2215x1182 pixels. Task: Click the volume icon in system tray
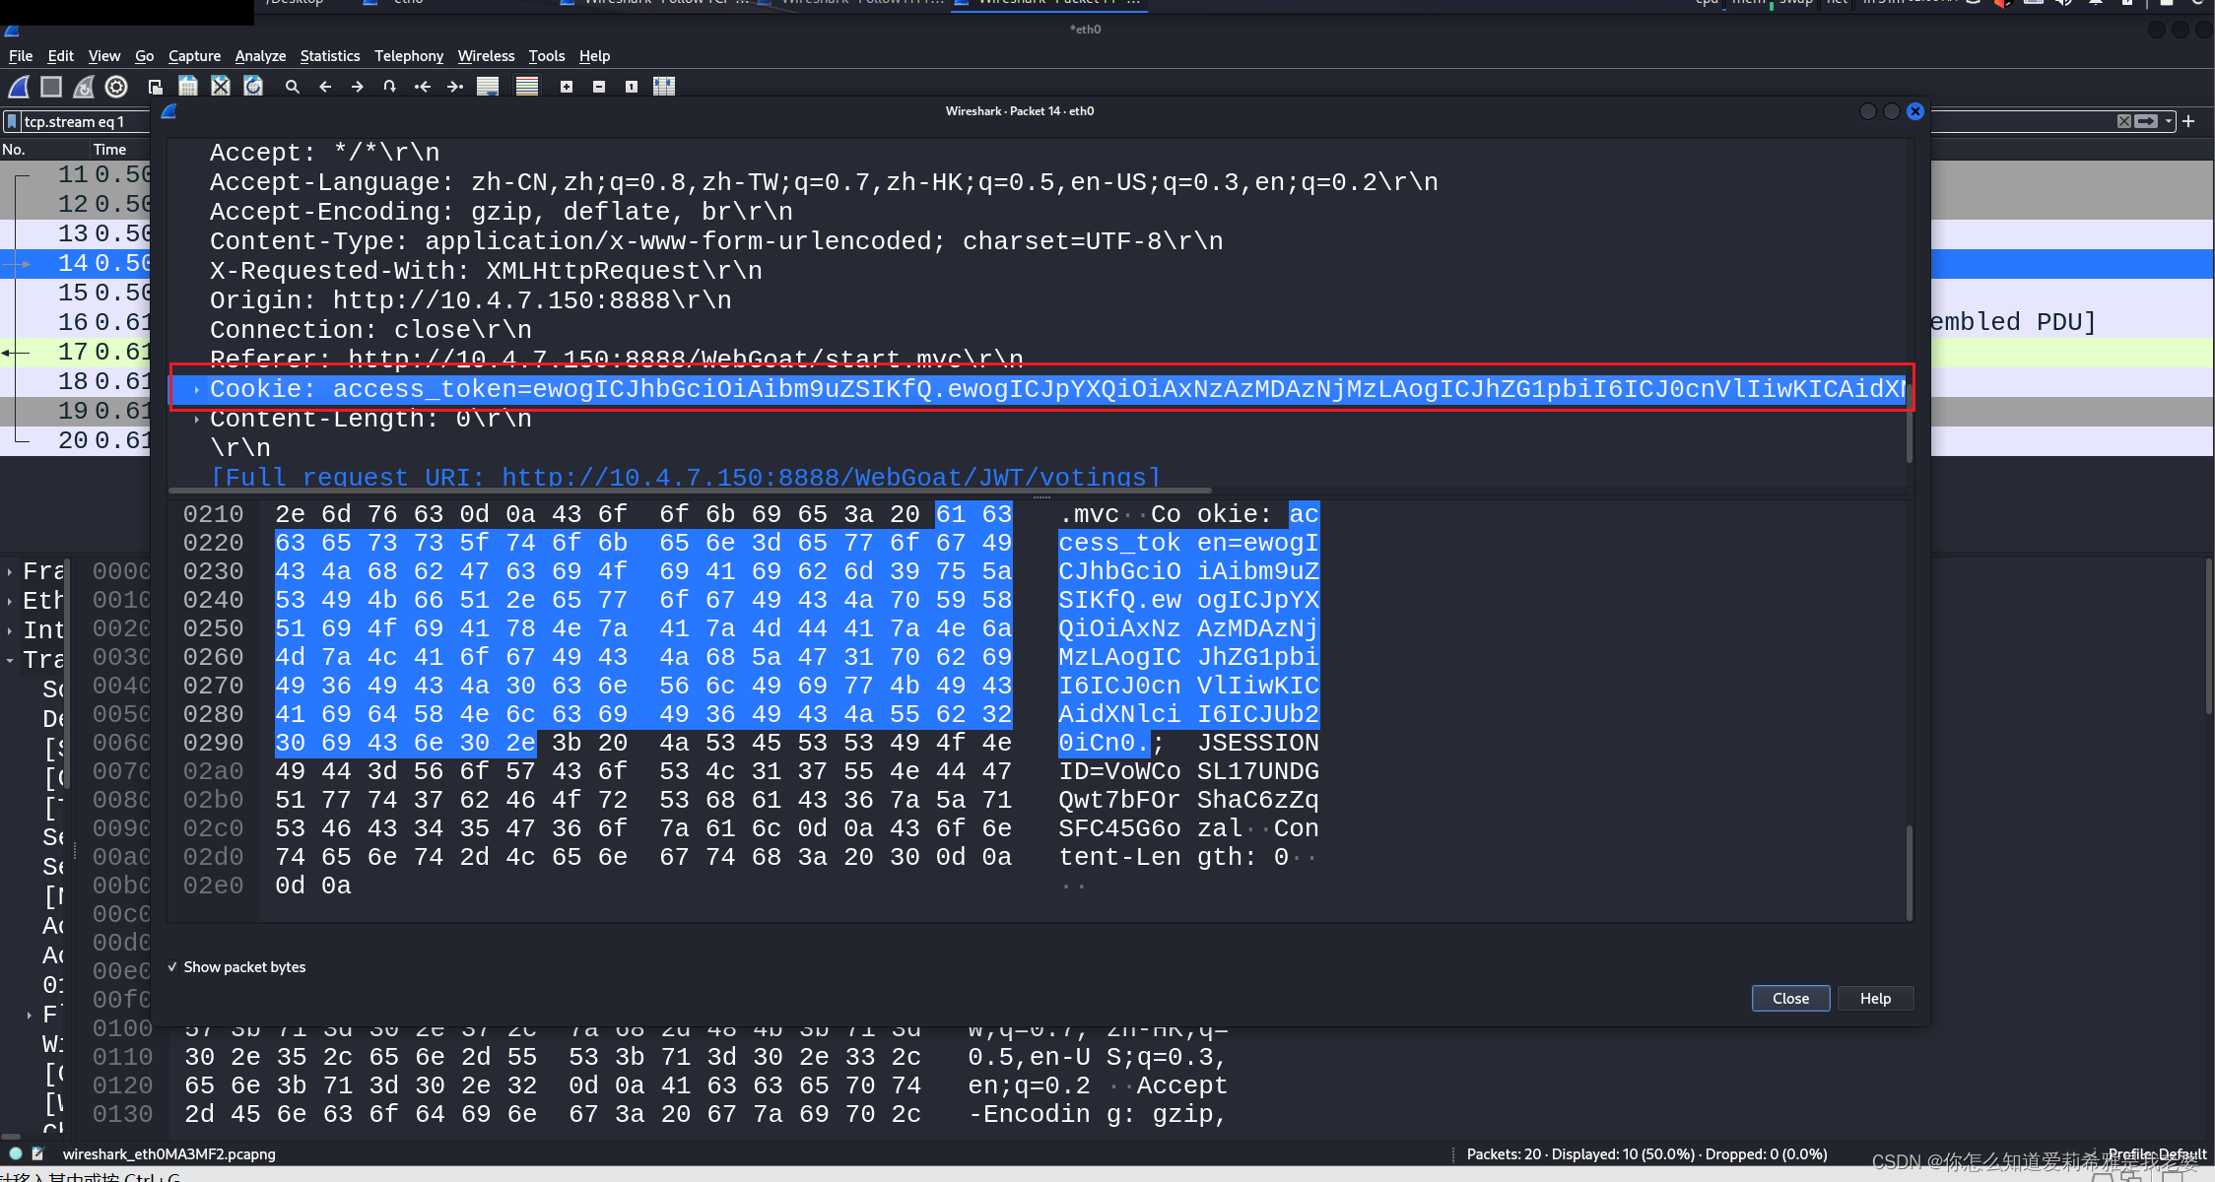tap(2064, 3)
